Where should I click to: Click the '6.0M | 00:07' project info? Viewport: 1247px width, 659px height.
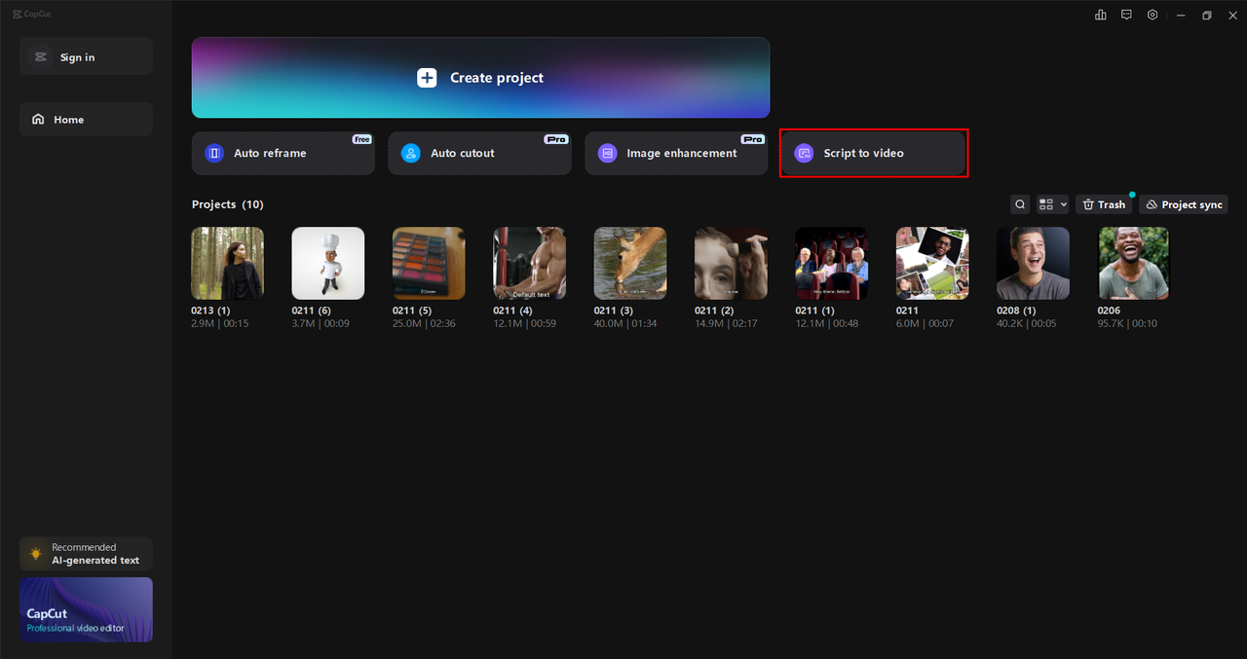(926, 323)
